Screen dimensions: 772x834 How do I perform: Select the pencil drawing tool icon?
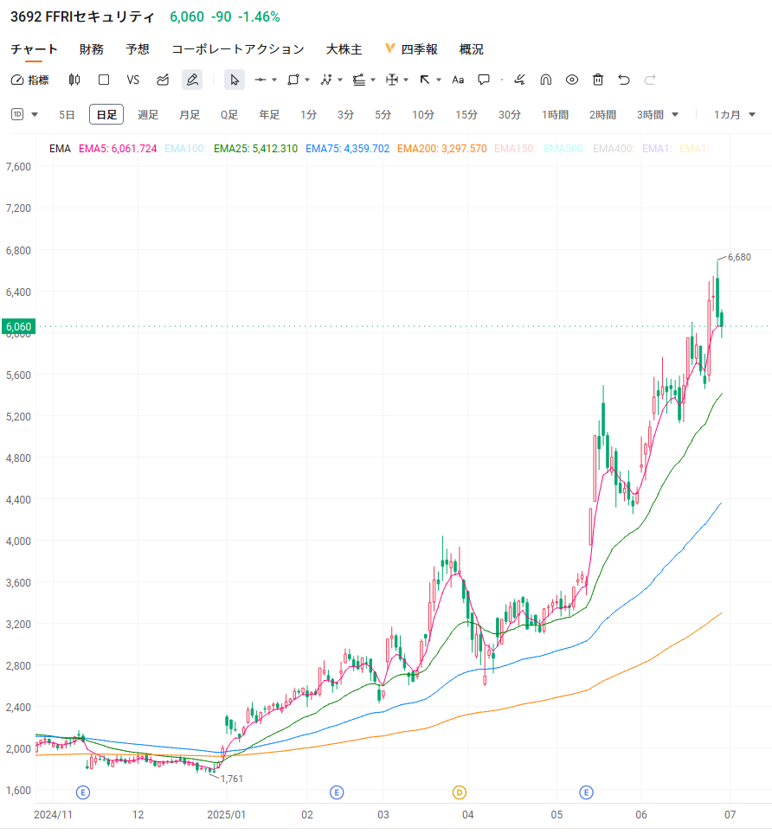click(192, 80)
